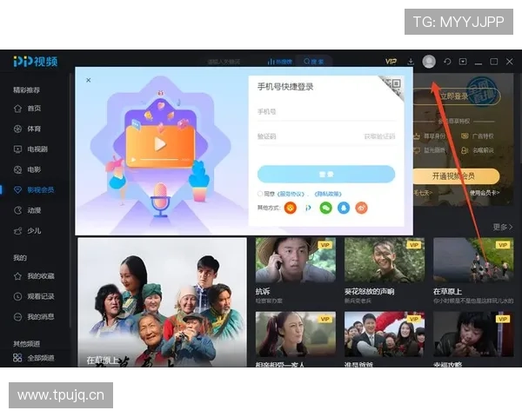Viewport: 522px width, 417px height.
Task: Log in with Suning lion icon
Action: coord(291,208)
